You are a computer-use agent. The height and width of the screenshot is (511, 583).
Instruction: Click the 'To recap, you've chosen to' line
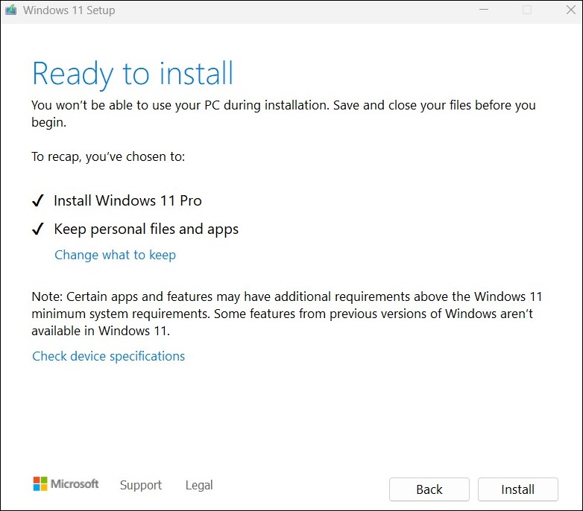[108, 156]
